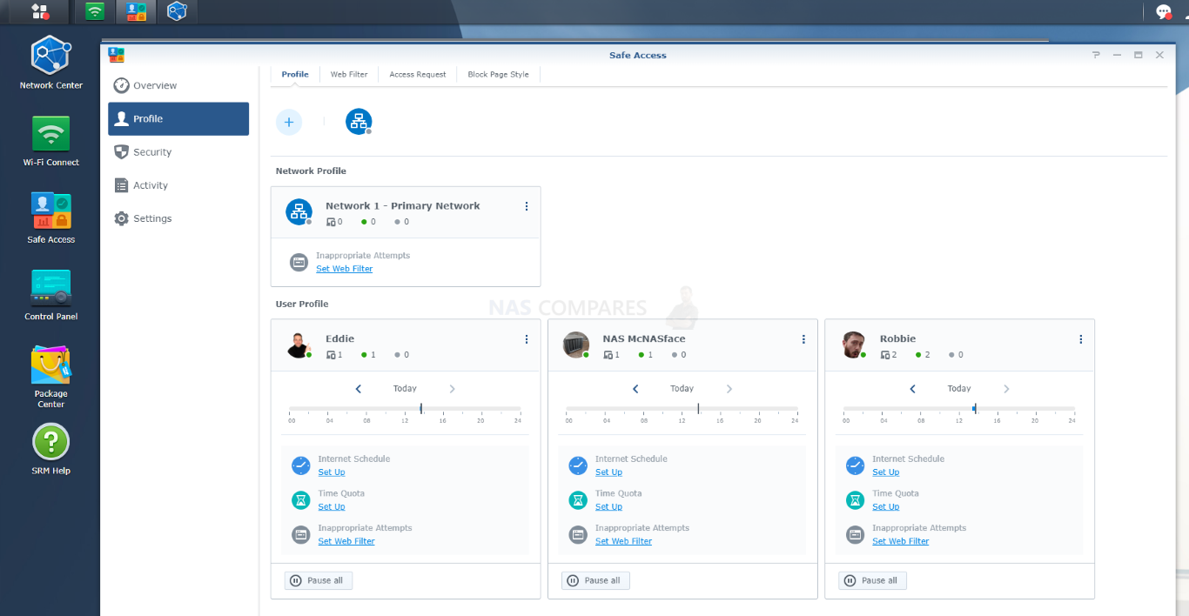This screenshot has width=1189, height=616.
Task: Click Set Web Filter link for Robbie
Action: 901,541
